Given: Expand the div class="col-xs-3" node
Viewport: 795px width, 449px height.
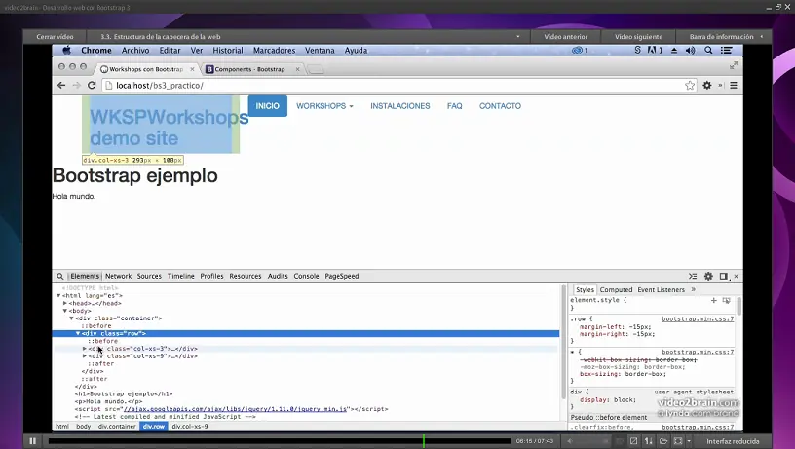Looking at the screenshot, I should (85, 349).
